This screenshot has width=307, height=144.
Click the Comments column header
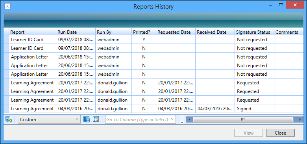(289, 32)
